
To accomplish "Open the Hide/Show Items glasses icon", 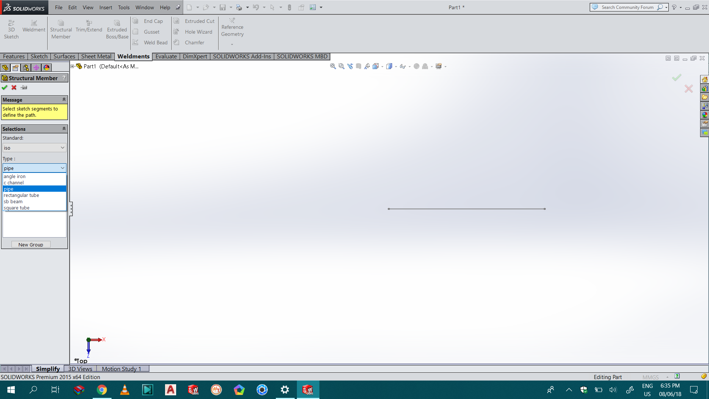I will pyautogui.click(x=403, y=66).
